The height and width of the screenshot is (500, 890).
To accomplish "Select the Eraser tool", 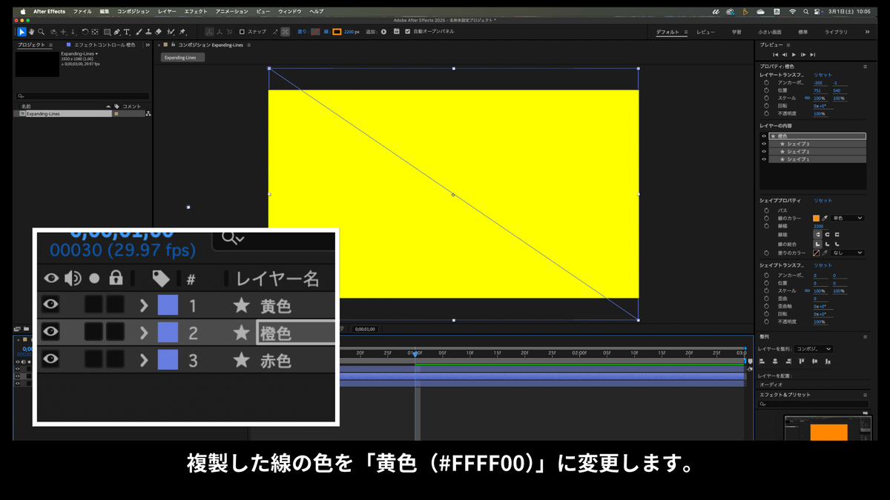I will (158, 32).
